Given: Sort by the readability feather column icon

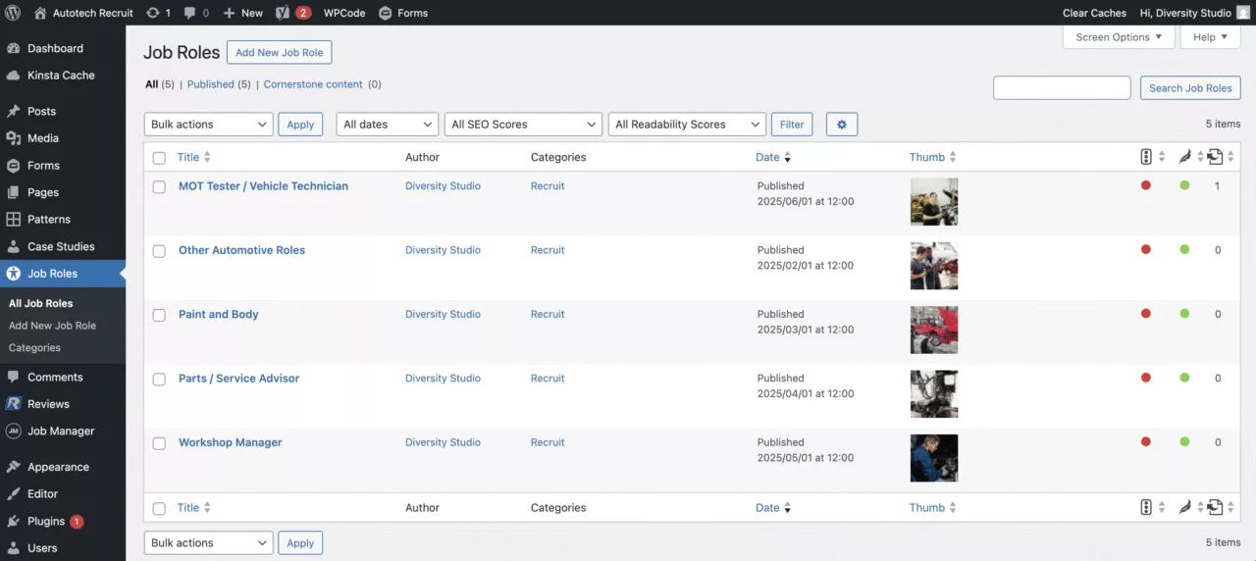Looking at the screenshot, I should 1184,157.
